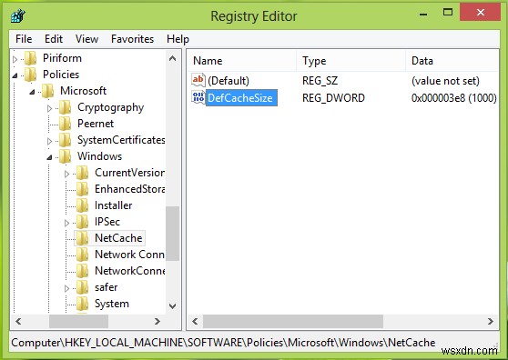
Task: Click the EnhancedStorage folder icon
Action: click(x=83, y=189)
